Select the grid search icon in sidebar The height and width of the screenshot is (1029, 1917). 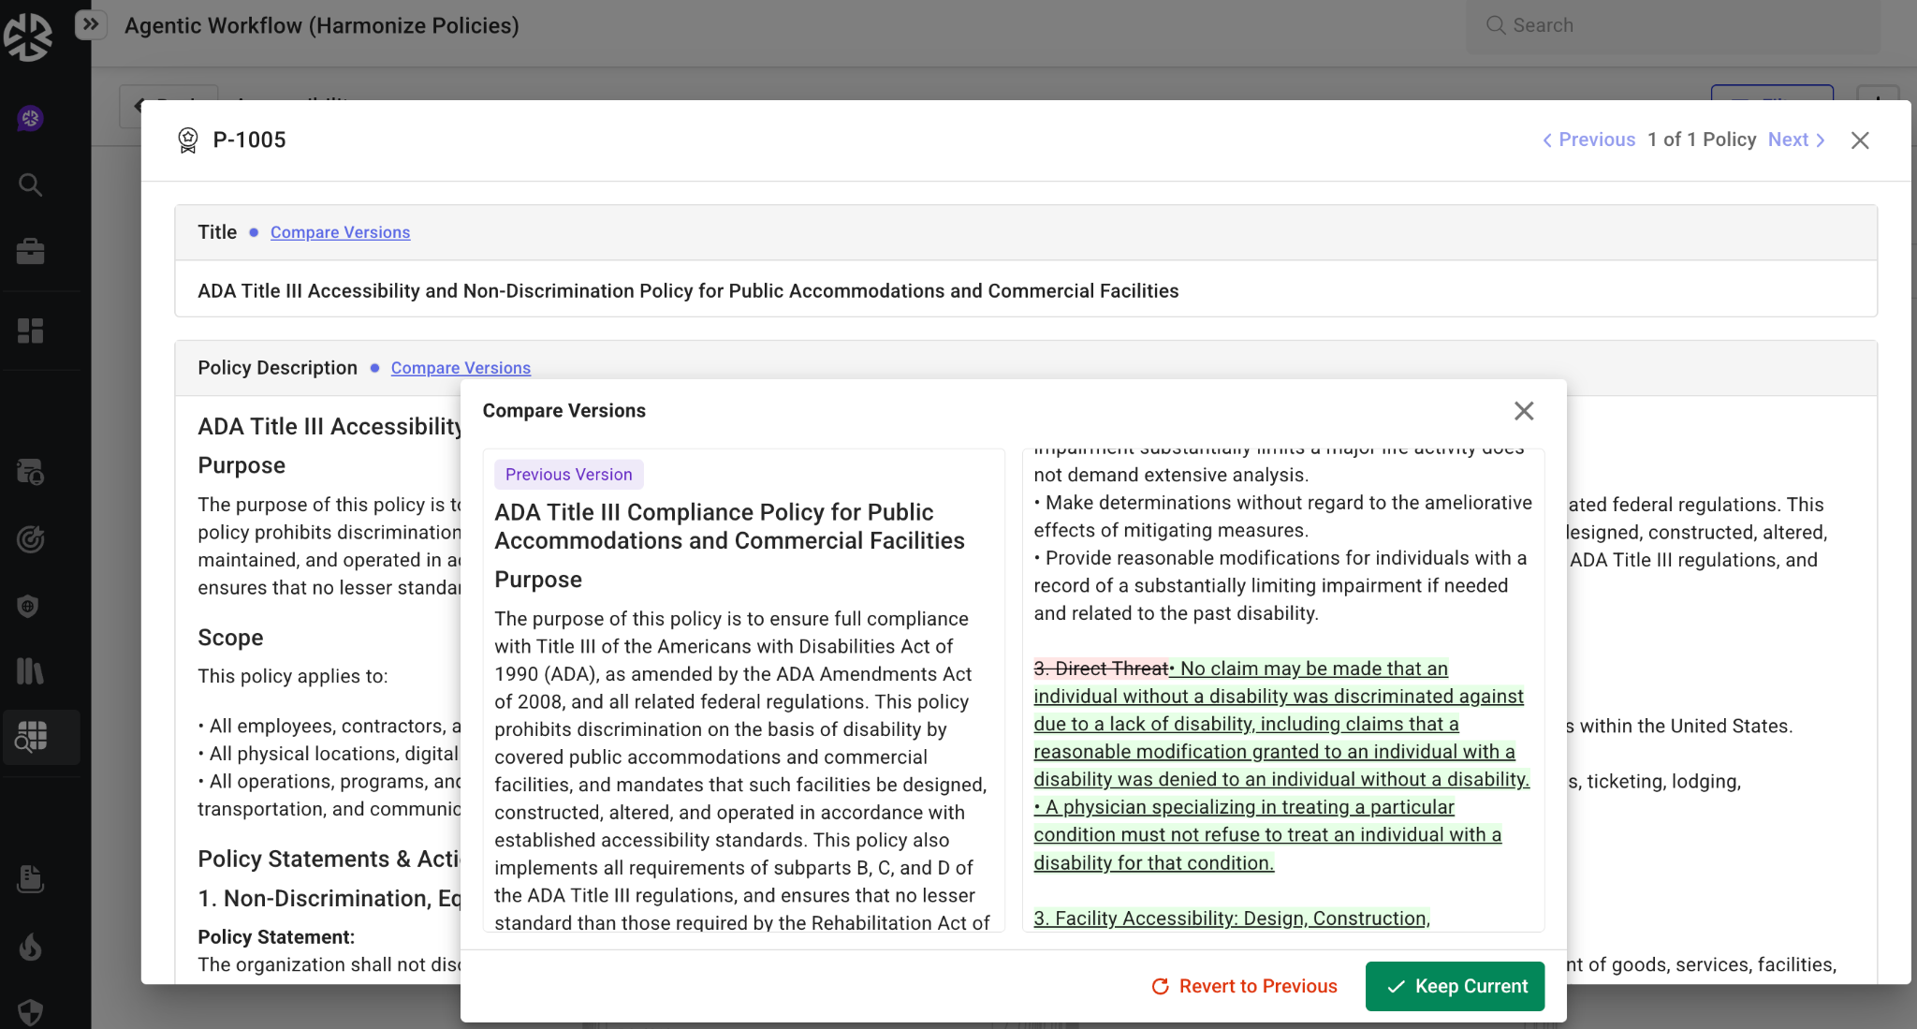31,737
